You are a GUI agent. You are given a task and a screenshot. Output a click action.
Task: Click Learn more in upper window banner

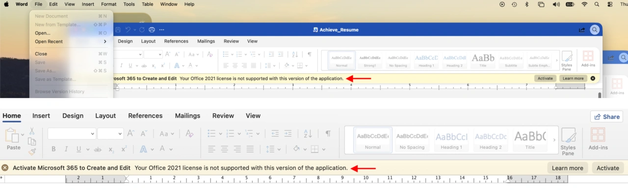click(573, 78)
